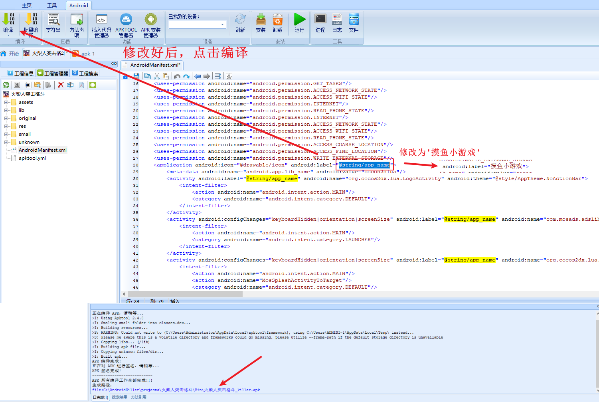Click the undo arrow in editor toolbar
The image size is (599, 402).
pos(177,76)
